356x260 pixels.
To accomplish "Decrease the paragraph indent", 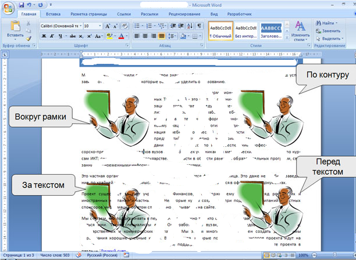I will 173,26.
